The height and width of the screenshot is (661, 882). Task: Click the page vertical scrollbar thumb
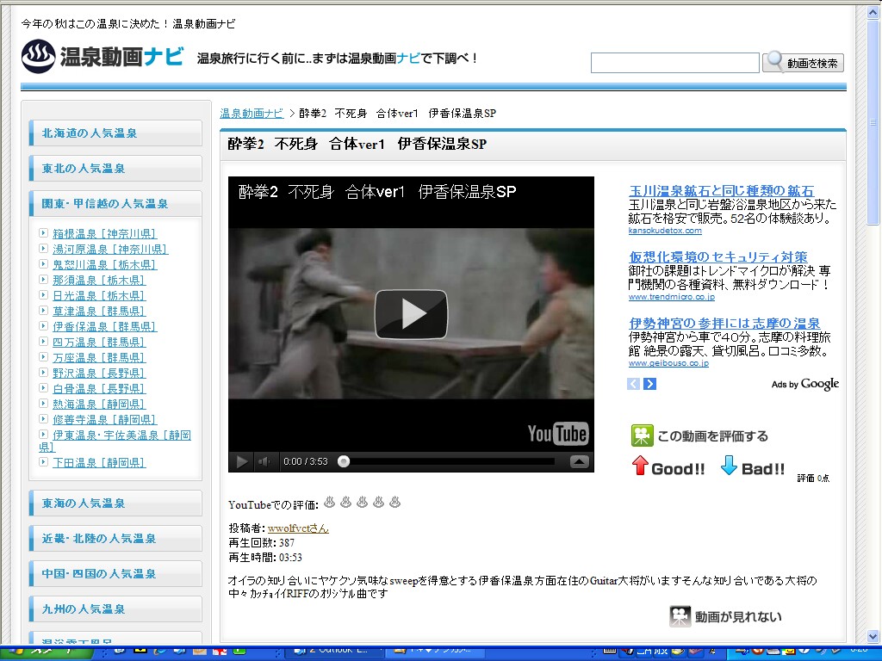pos(873,122)
